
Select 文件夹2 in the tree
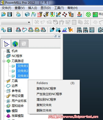tap(22, 71)
